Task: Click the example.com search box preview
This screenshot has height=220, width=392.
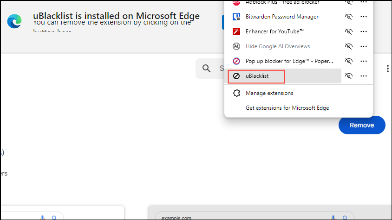Action: [255, 216]
